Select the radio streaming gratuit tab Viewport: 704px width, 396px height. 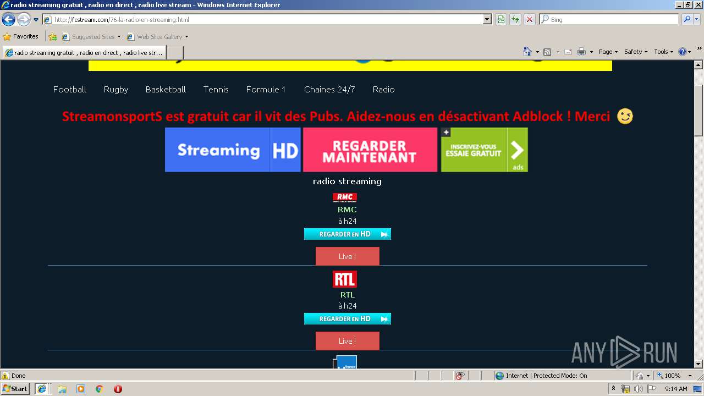[84, 53]
